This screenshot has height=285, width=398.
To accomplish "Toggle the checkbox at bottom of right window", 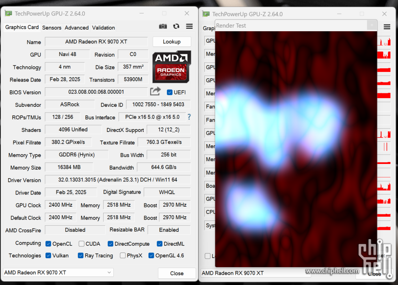I will click(208, 256).
